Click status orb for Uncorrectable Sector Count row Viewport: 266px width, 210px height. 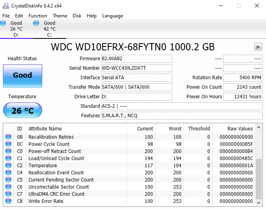point(8,187)
